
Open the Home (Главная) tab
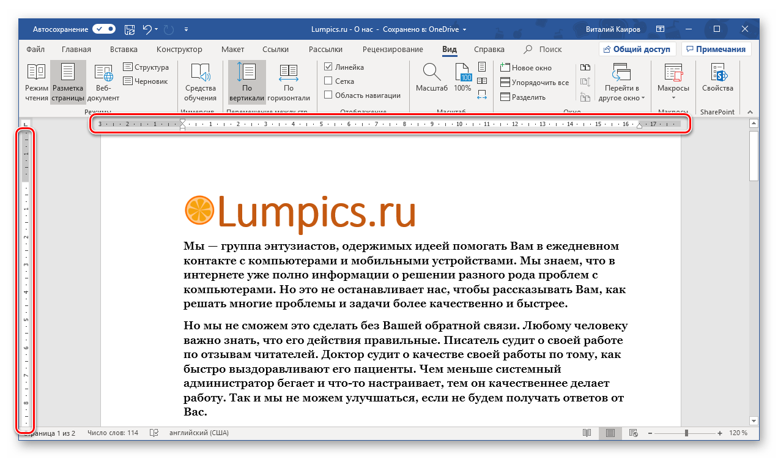tap(76, 50)
